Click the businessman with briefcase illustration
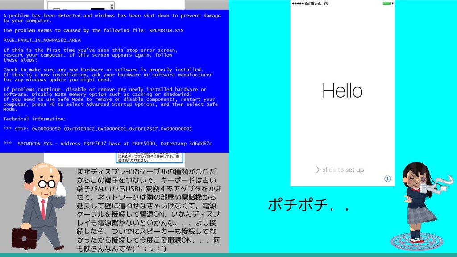This screenshot has height=257, width=457. 40,206
